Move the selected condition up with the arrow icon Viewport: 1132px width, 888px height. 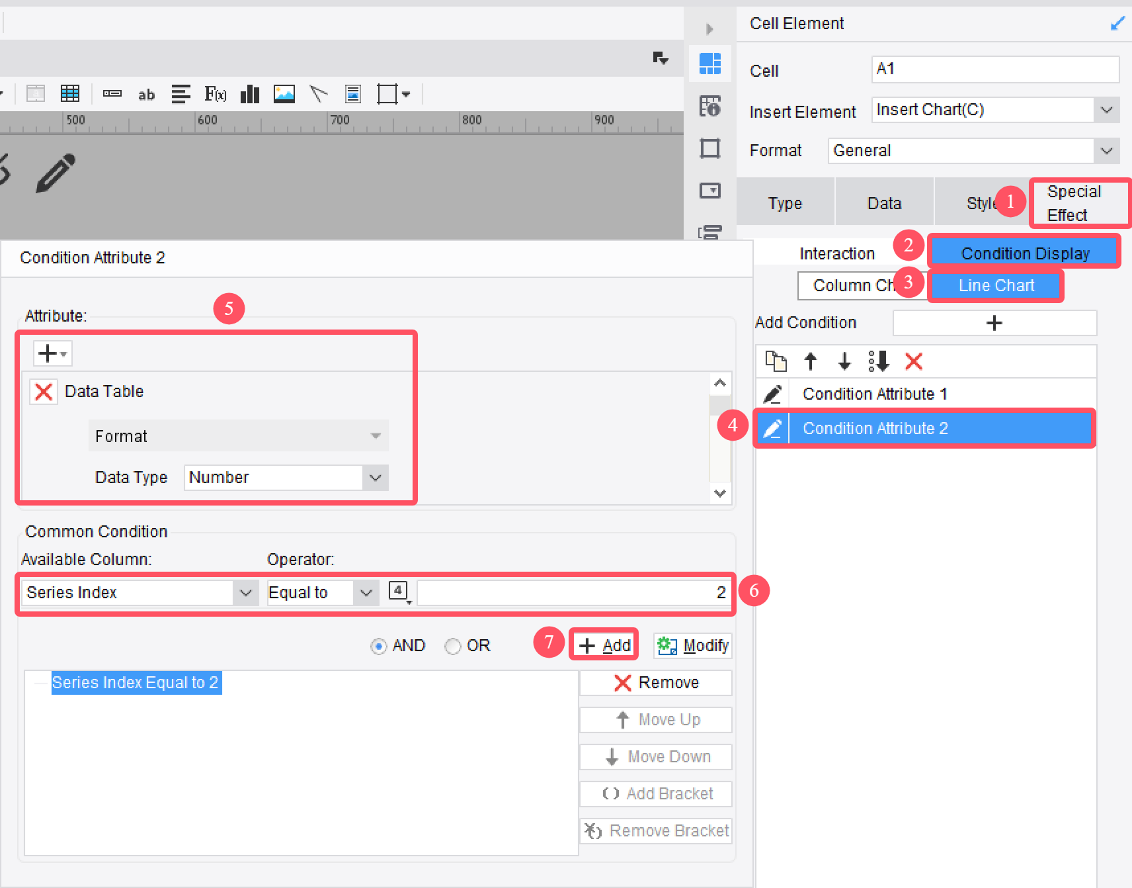point(811,361)
